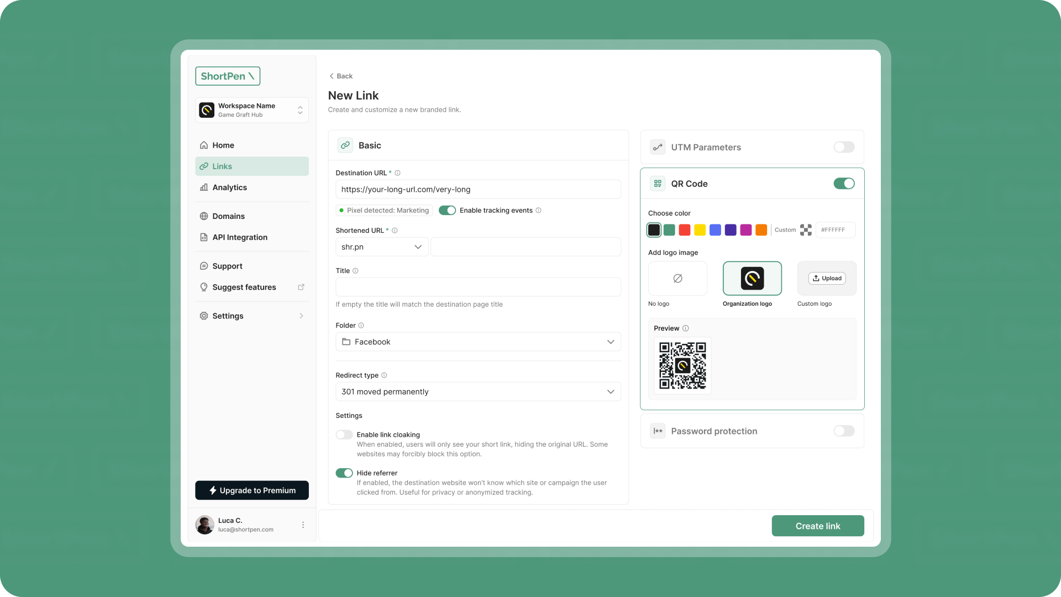Turn on Password protection switch
The height and width of the screenshot is (597, 1061).
tap(844, 431)
